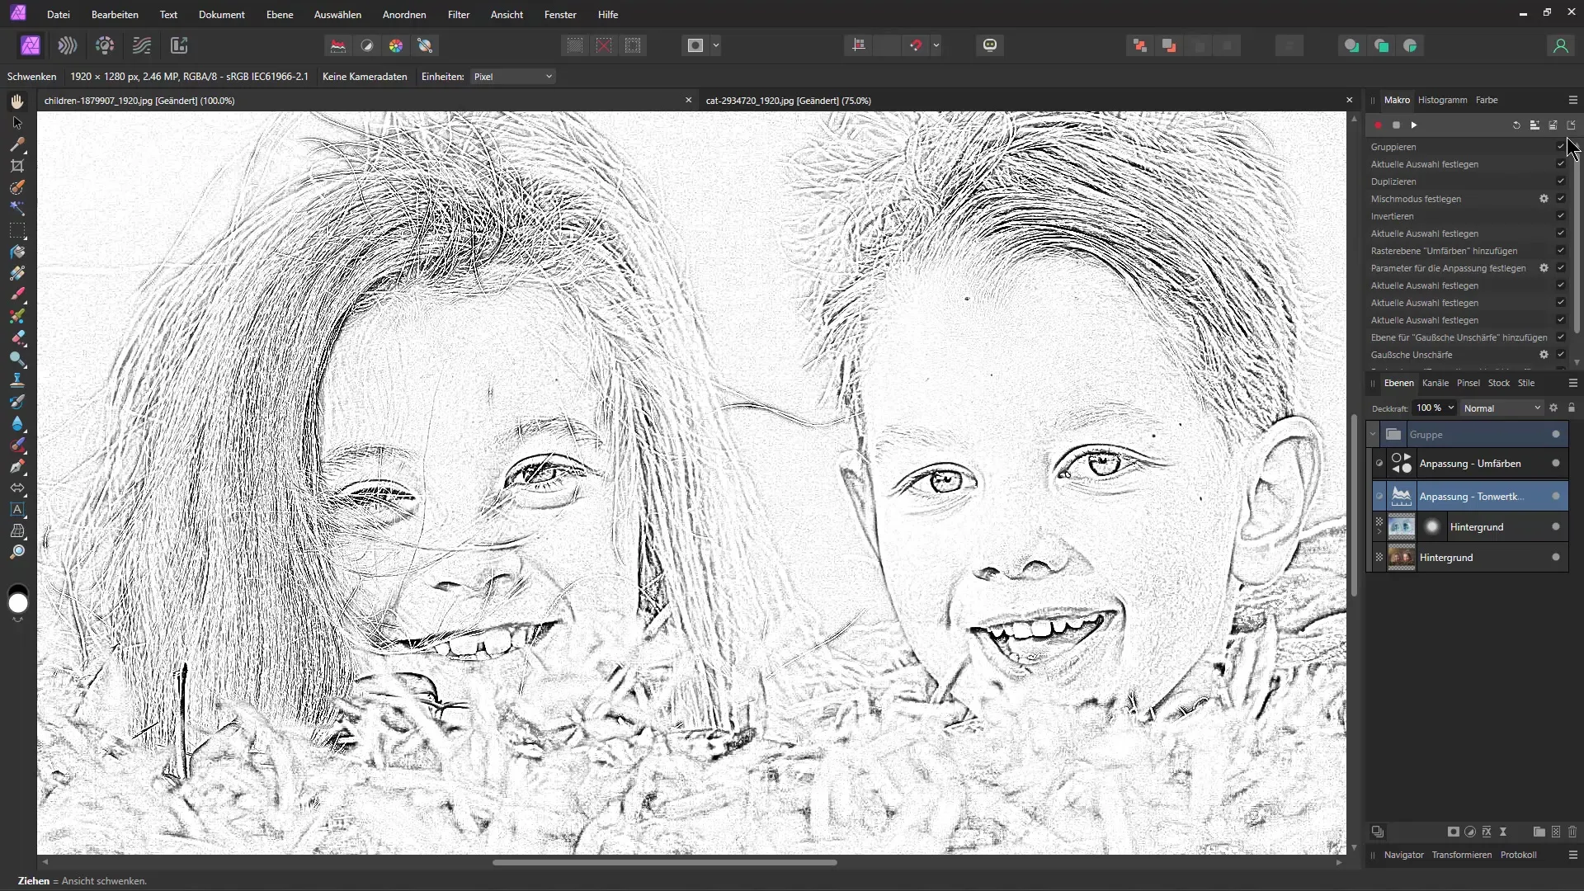Select the Flood Fill bucket tool

(17, 252)
